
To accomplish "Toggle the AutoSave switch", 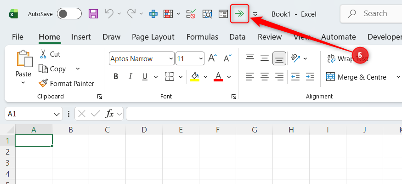I will (69, 14).
